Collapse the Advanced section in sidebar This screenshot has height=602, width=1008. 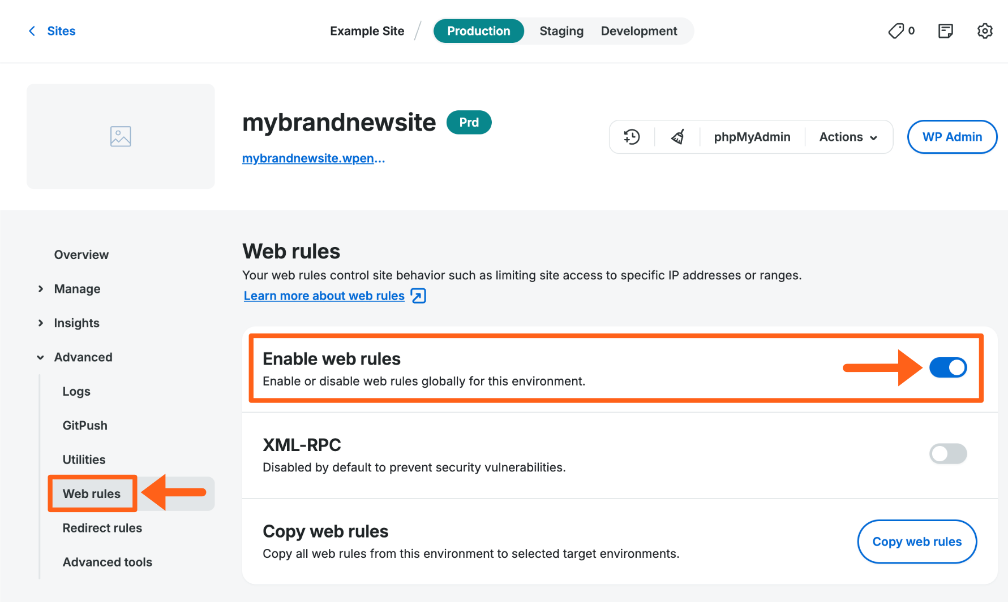coord(83,357)
